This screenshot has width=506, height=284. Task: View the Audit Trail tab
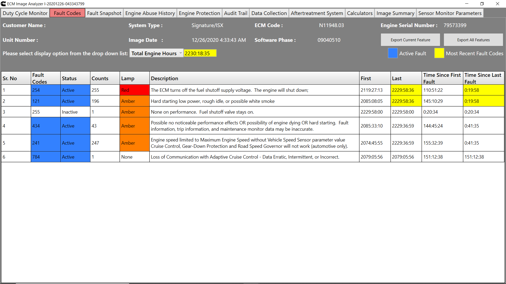235,13
